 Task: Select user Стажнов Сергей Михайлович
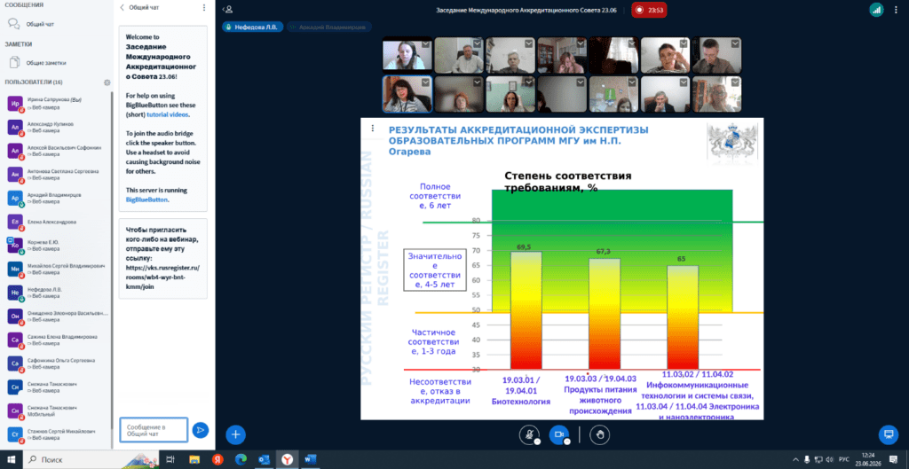point(57,434)
